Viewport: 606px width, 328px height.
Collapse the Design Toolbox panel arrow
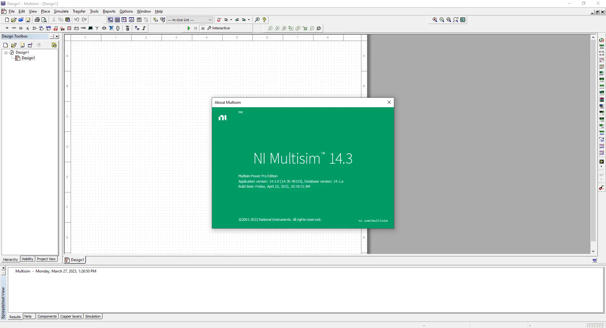click(x=51, y=37)
